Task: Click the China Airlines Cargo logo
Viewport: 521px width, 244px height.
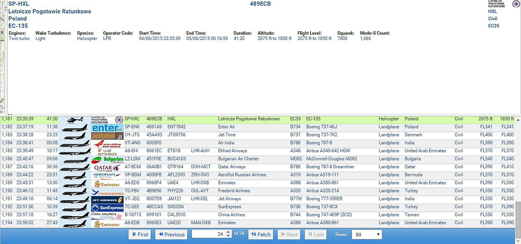Action: coord(107,215)
